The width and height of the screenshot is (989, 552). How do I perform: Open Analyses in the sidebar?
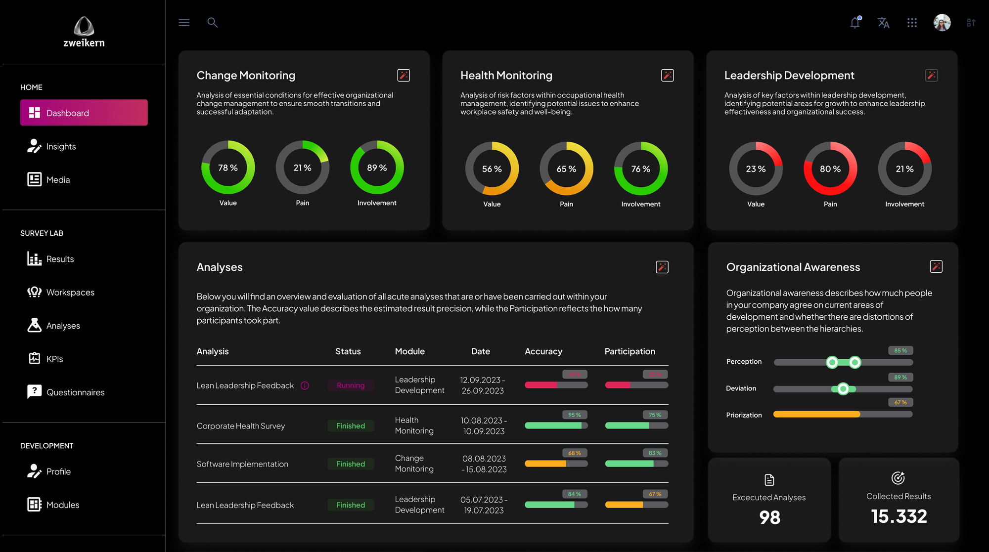click(x=63, y=326)
